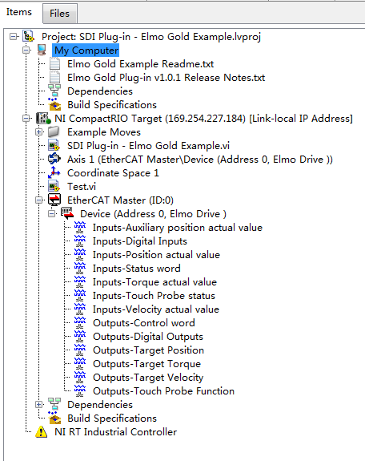Screen dimensions: 365x461
Task: Select SDI Plug-in - Elmo Gold Example.vi
Action: click(x=148, y=146)
